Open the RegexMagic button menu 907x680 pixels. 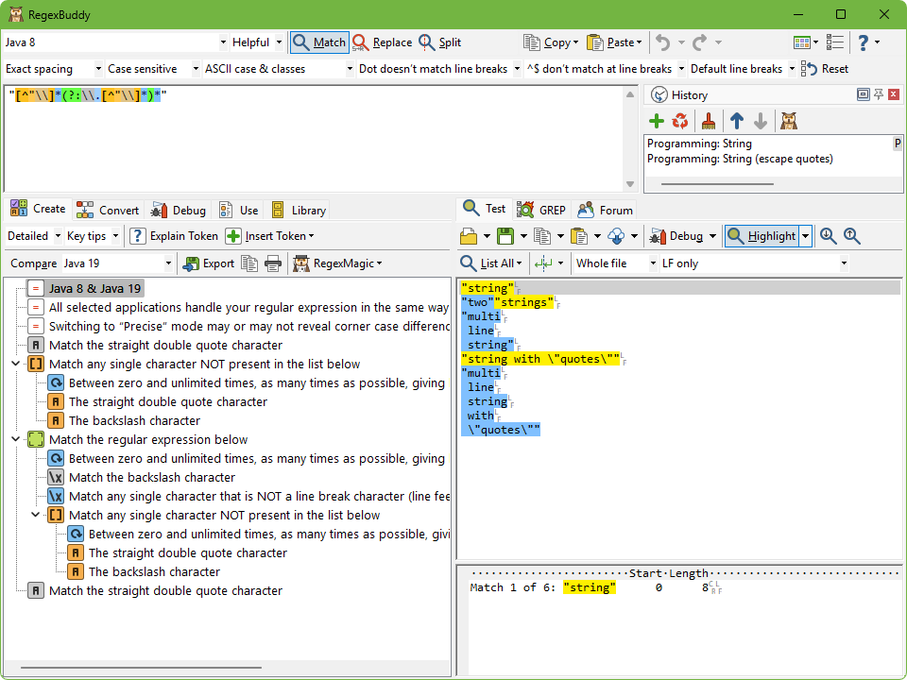point(337,263)
